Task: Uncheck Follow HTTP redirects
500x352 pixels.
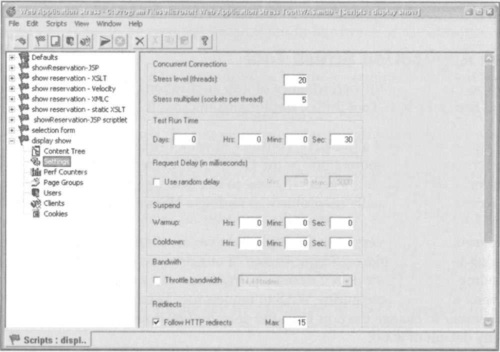Action: point(156,323)
